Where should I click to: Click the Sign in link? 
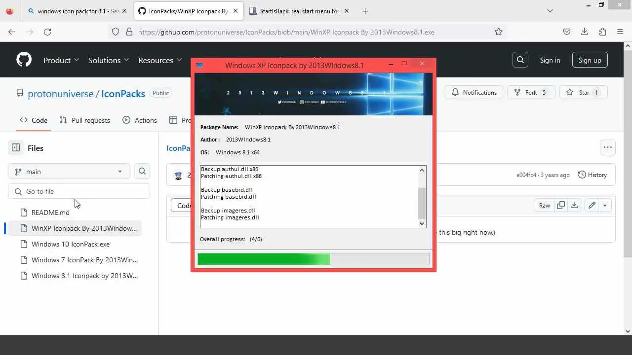pos(550,60)
